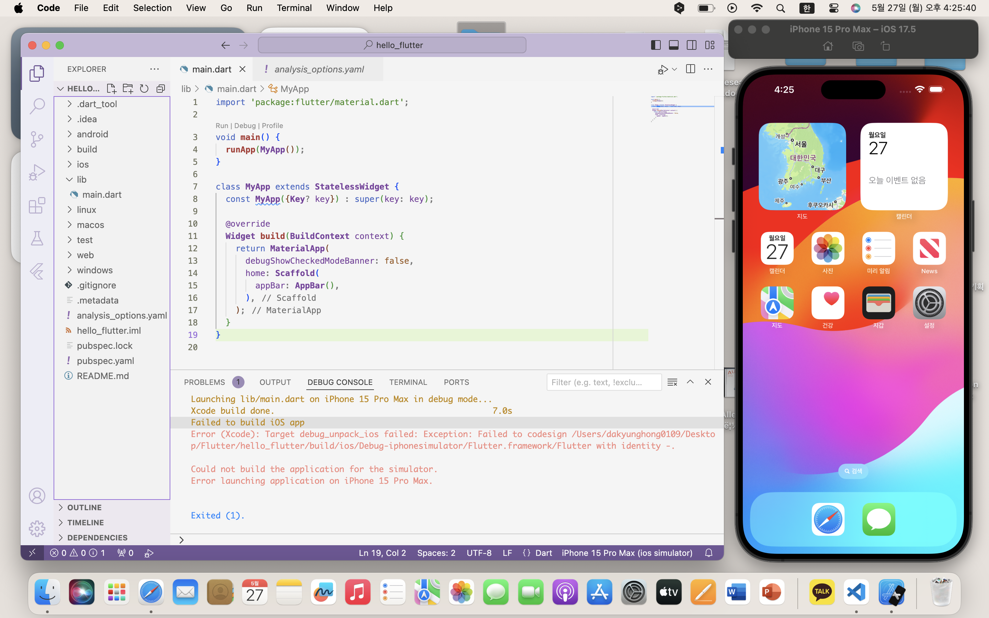Expand the TIMELINE section
Screen dimensions: 989x618
pyautogui.click(x=112, y=523)
